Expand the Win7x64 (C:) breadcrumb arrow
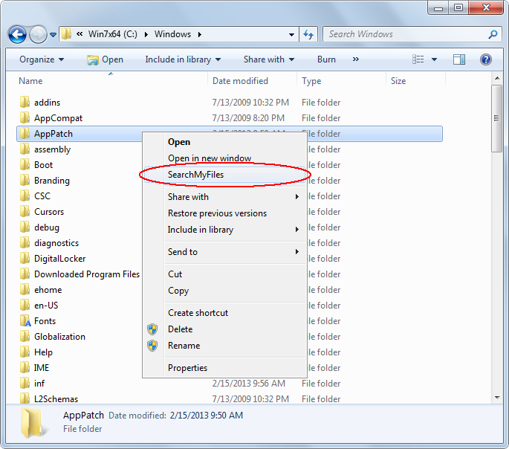 (x=146, y=34)
